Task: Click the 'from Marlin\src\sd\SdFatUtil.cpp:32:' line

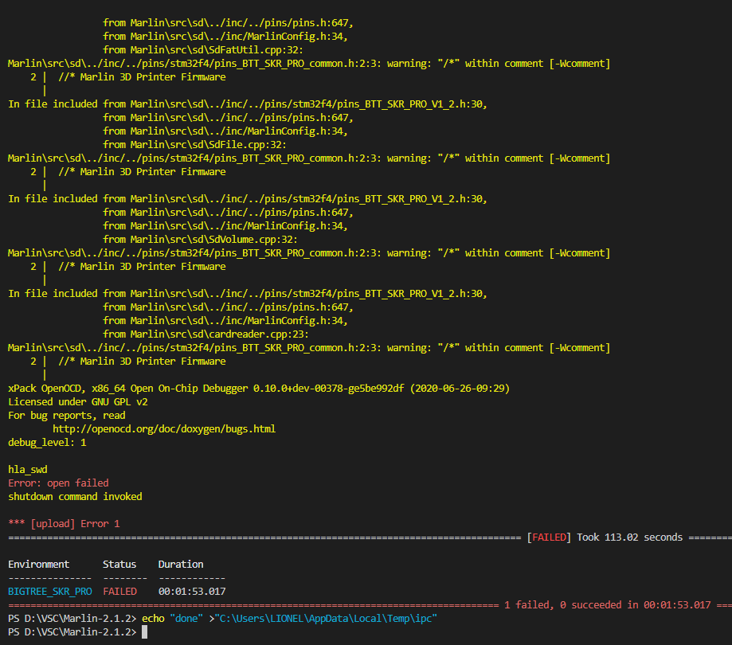Action: (203, 50)
